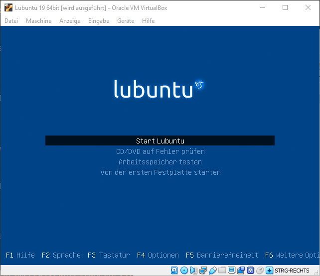The image size is (320, 276).
Task: Click the STRG-RECHTS host key label
Action: [x=292, y=271]
